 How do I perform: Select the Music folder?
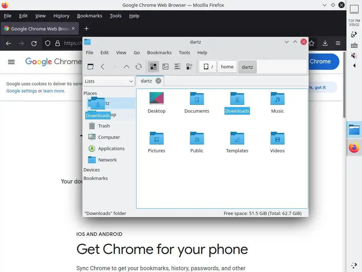click(x=277, y=103)
